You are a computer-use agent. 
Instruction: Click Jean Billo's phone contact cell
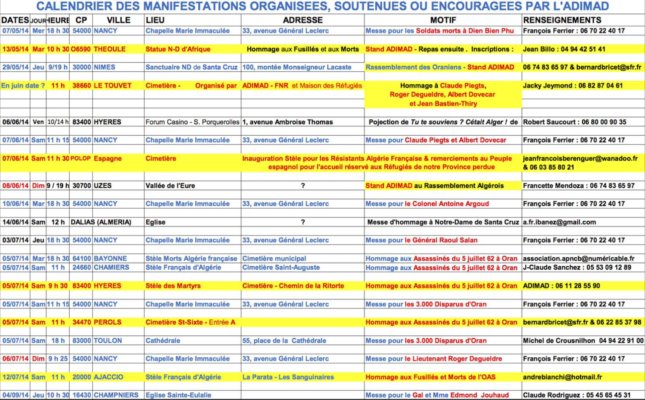pos(564,49)
